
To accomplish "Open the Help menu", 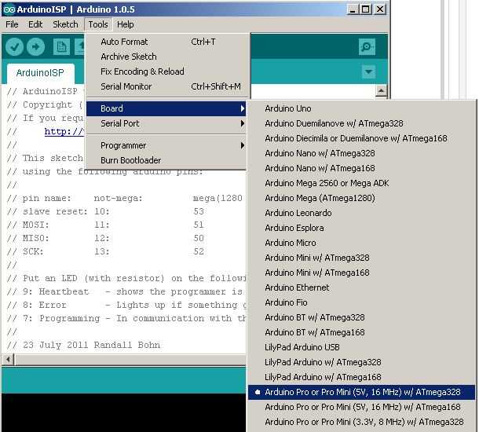I will [x=126, y=24].
